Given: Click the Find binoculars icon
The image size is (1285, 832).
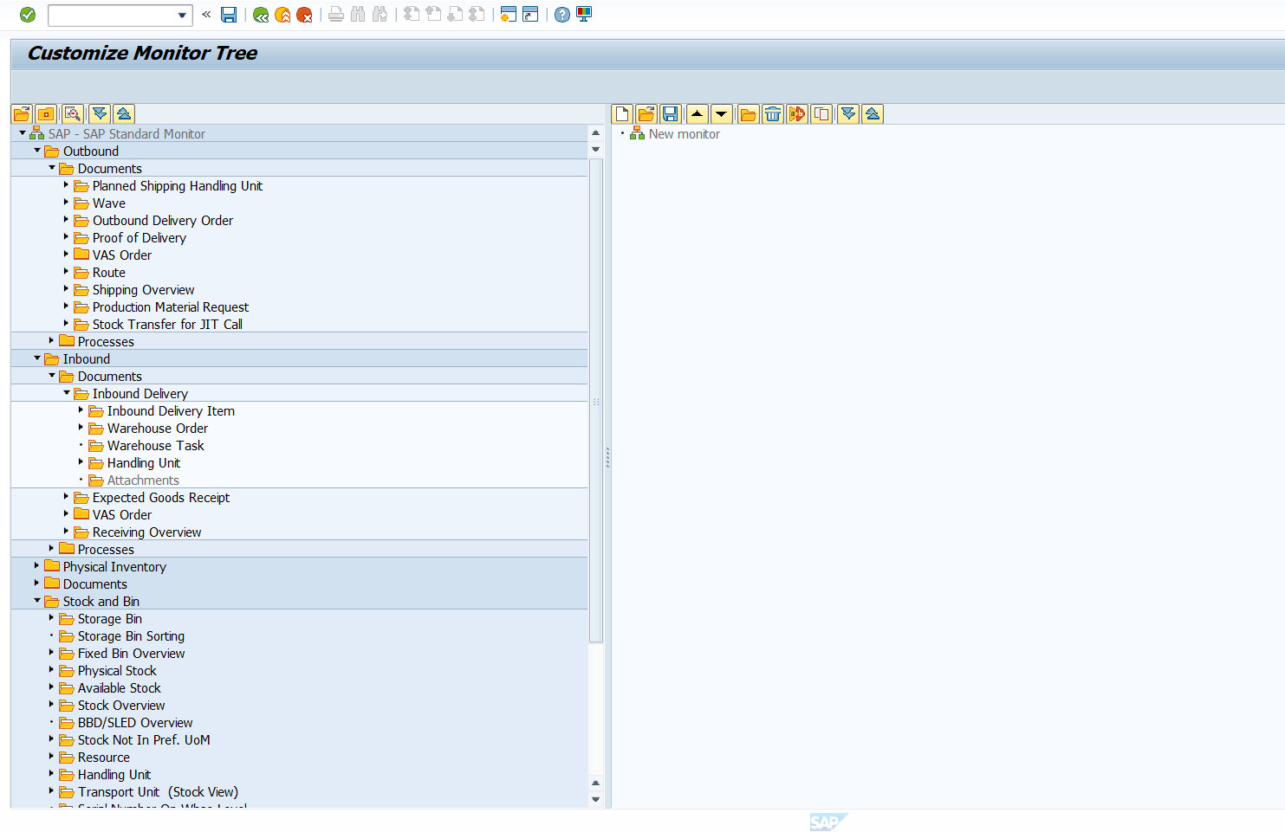Looking at the screenshot, I should 358,15.
